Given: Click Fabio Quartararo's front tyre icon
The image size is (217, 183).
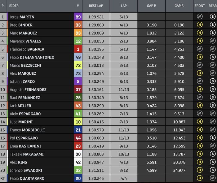Looking at the screenshot, I should point(200,178).
